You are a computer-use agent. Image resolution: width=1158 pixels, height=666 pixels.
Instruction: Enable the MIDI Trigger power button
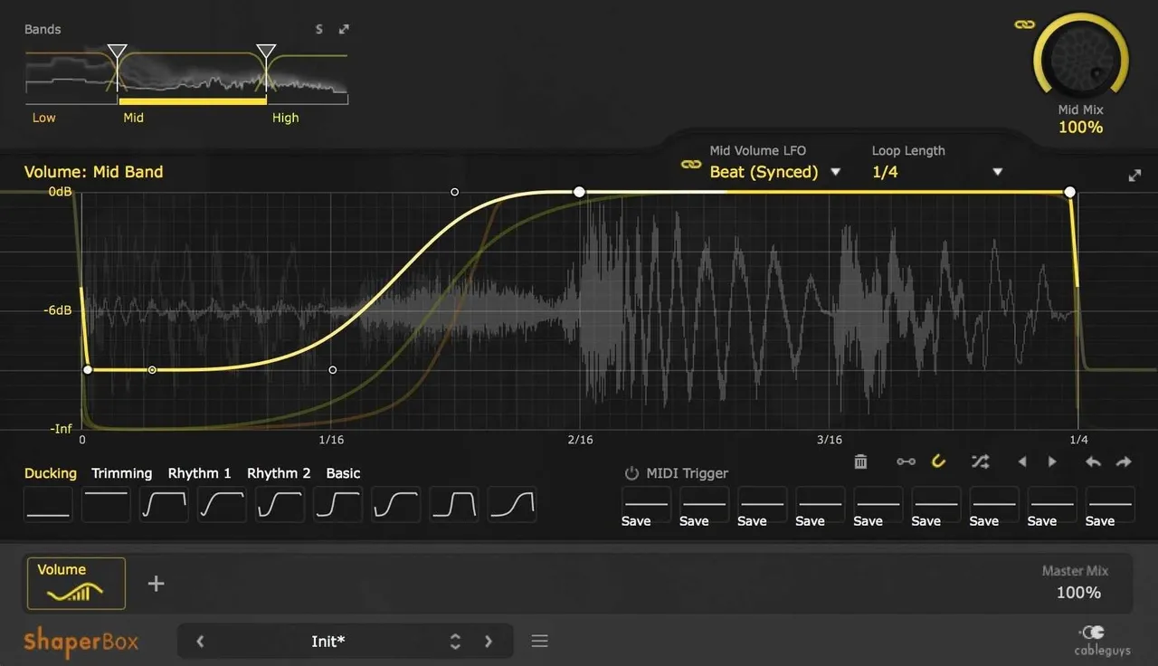pos(631,473)
